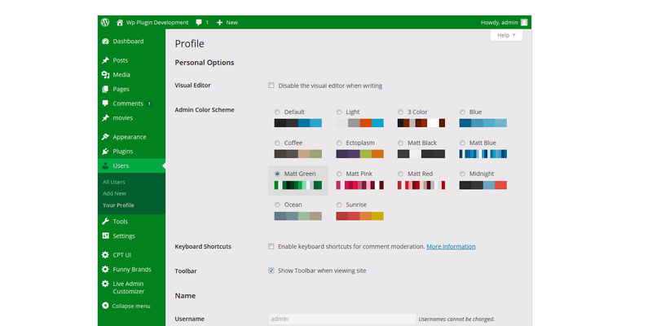Viewport: 652px width, 326px height.
Task: Open the New content dropdown
Action: coord(227,22)
